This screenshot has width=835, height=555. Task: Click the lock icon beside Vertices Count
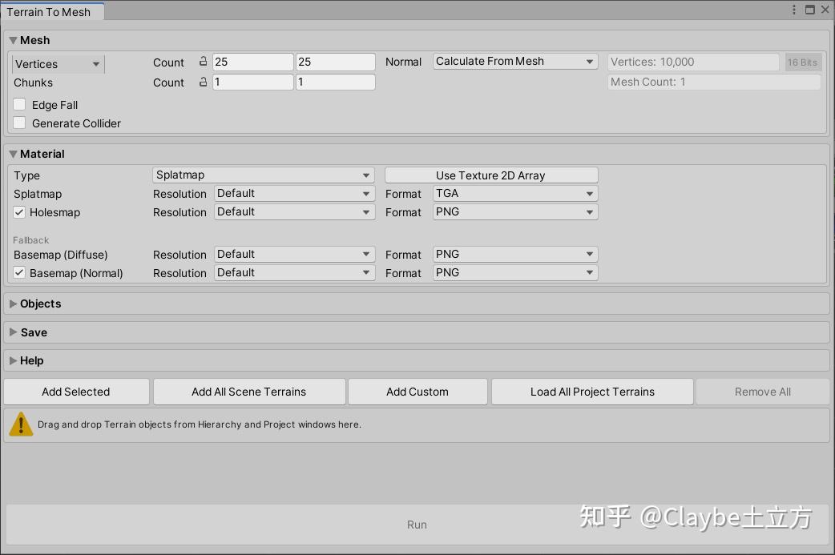(203, 61)
